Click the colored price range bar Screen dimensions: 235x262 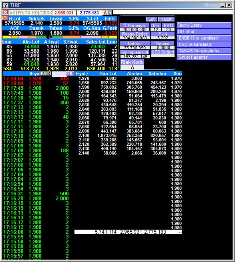pos(60,37)
